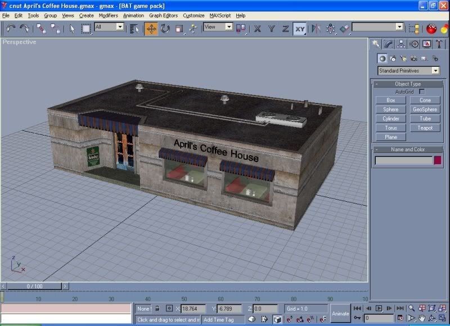Click the 0 / 100 time slider
The height and width of the screenshot is (326, 450).
tap(34, 286)
